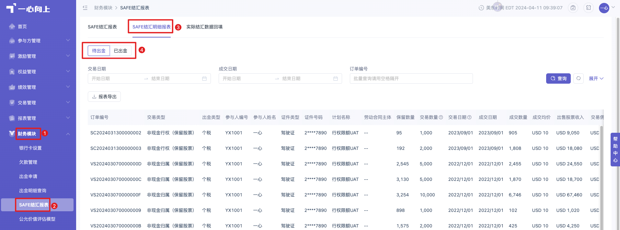Open the shirt theme icon in the header
The image size is (620, 230).
589,8
